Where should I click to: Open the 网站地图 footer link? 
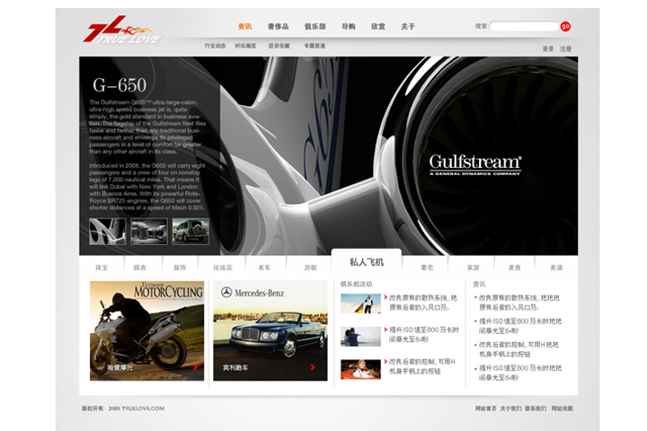[562, 409]
